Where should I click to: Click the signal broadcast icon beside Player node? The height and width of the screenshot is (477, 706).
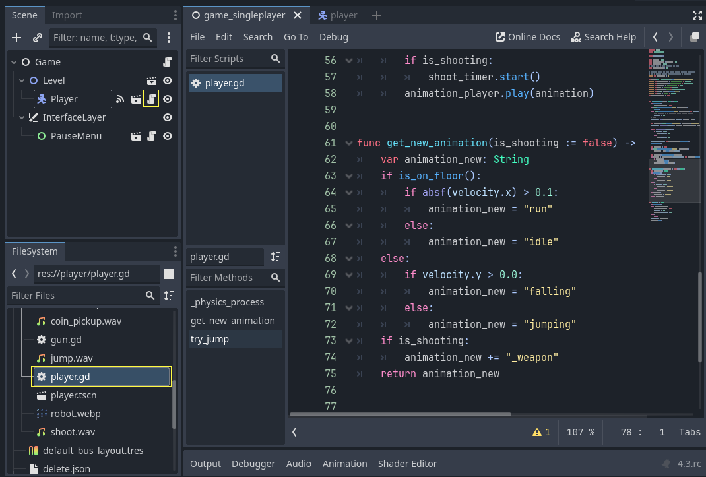click(120, 99)
